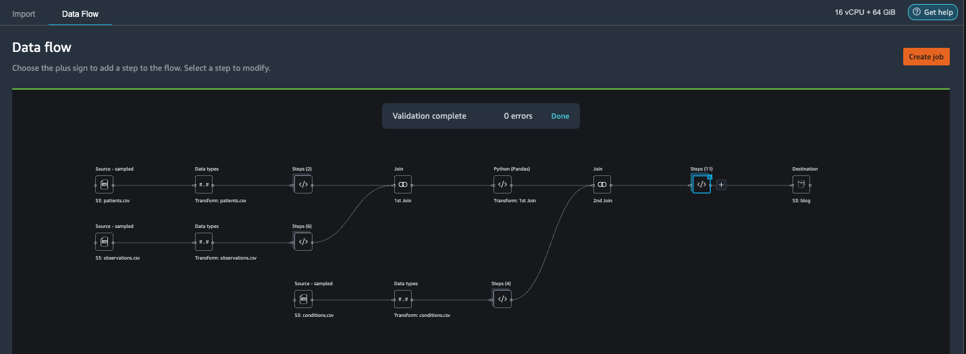Select the Steps (2) code node
The image size is (966, 354).
(x=303, y=184)
